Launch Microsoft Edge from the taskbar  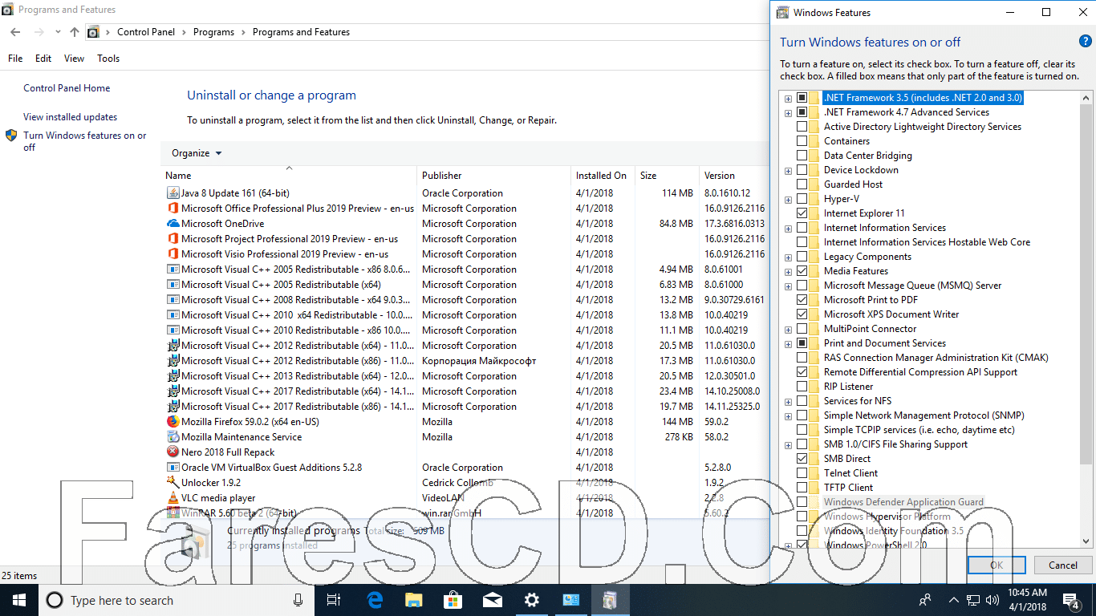(x=374, y=600)
